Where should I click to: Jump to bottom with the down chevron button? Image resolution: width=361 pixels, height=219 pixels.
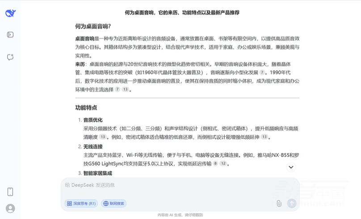coord(291,167)
